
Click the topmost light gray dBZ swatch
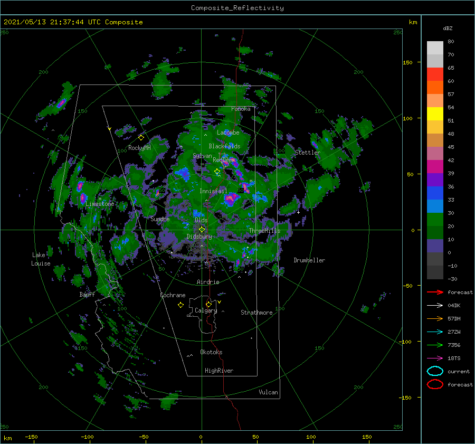435,48
